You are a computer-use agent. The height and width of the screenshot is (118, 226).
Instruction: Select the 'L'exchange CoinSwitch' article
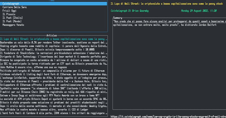[54, 78]
